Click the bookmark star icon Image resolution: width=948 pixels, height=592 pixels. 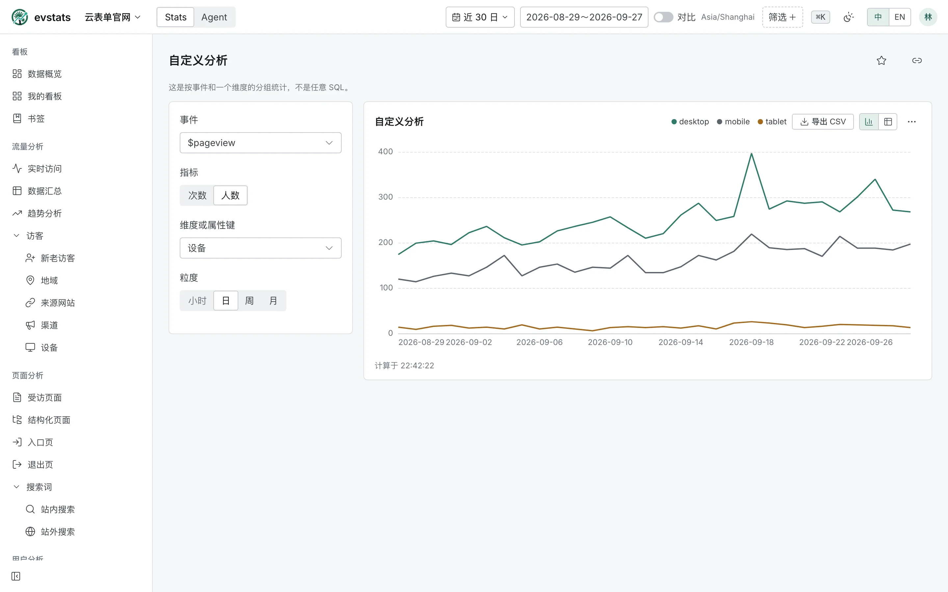[x=882, y=60]
